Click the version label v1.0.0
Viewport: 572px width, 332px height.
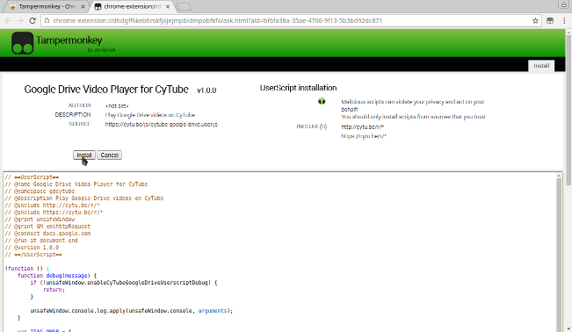(206, 90)
